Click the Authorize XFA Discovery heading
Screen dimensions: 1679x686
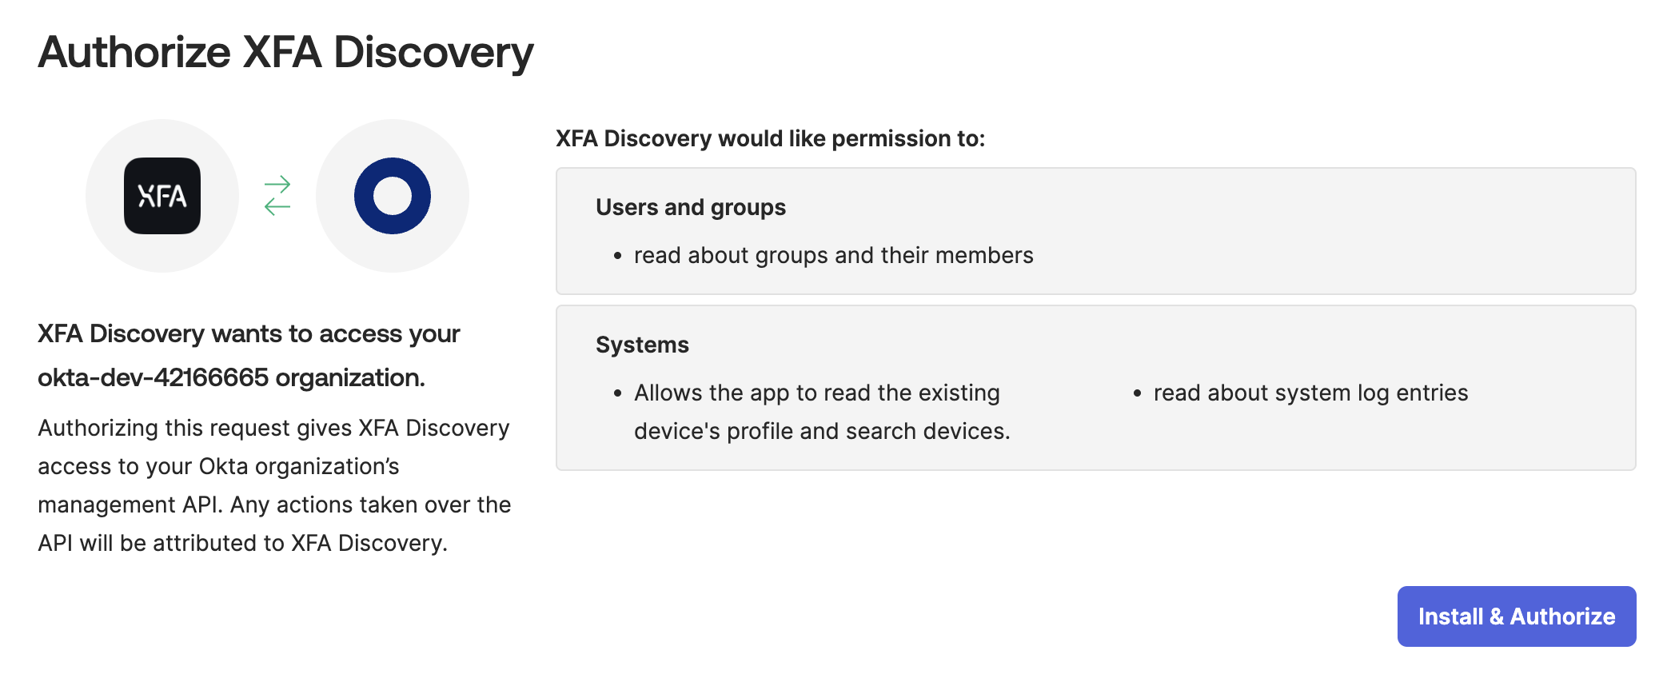click(x=285, y=53)
